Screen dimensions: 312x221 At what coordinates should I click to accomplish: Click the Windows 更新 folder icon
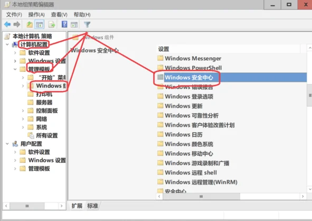[x=160, y=106]
